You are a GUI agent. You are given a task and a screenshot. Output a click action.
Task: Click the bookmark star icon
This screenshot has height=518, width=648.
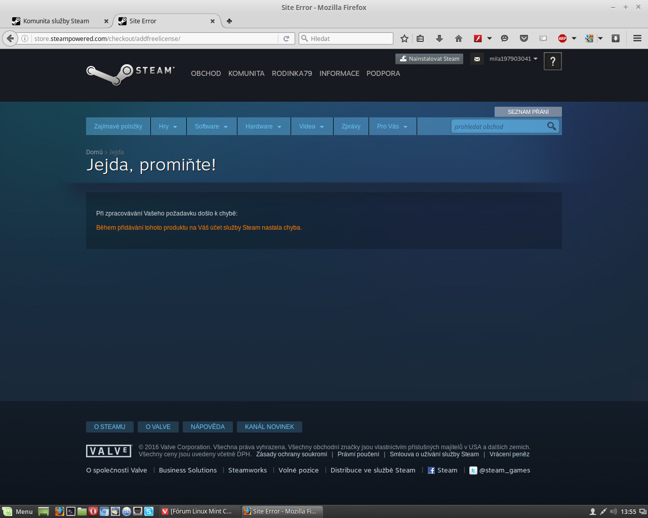tap(404, 38)
